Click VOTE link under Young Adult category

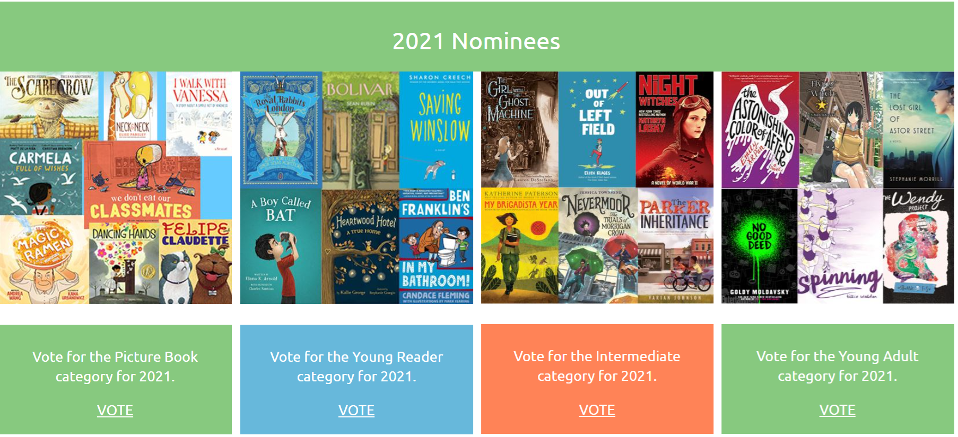point(837,410)
